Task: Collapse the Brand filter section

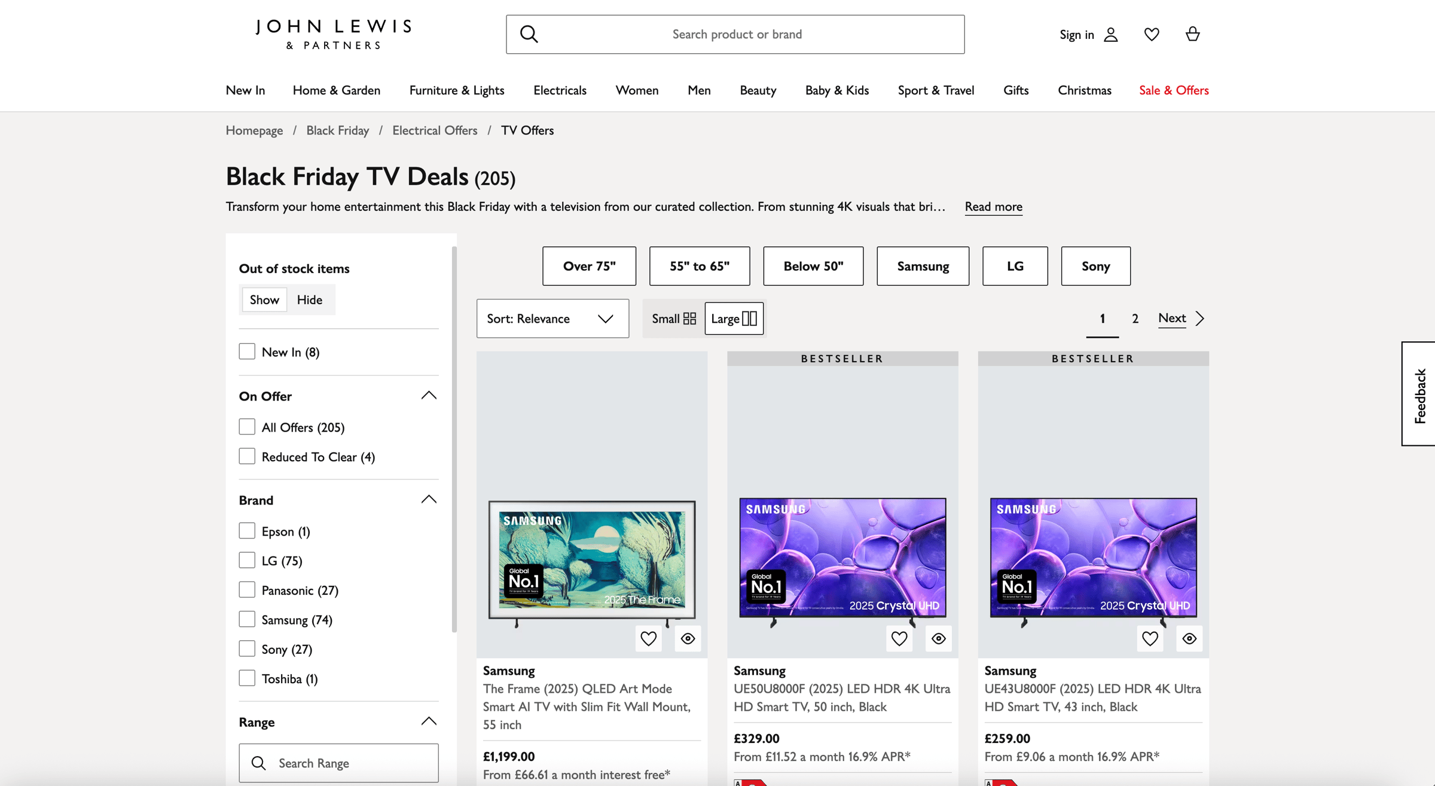Action: click(x=429, y=500)
